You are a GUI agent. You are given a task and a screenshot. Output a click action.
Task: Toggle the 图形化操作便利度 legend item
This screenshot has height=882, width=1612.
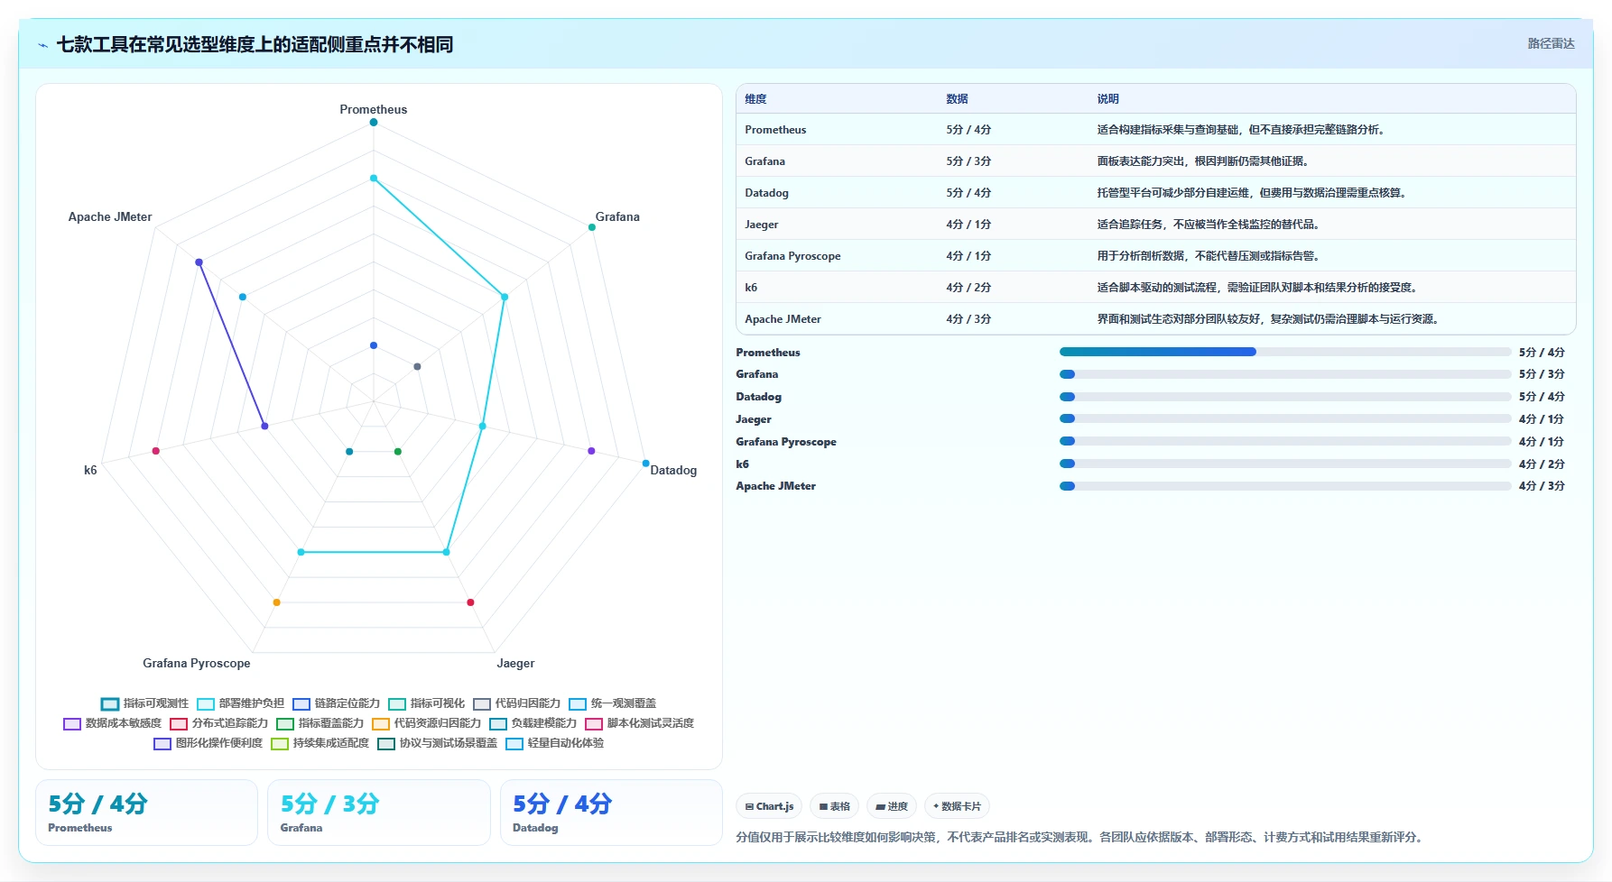click(208, 743)
